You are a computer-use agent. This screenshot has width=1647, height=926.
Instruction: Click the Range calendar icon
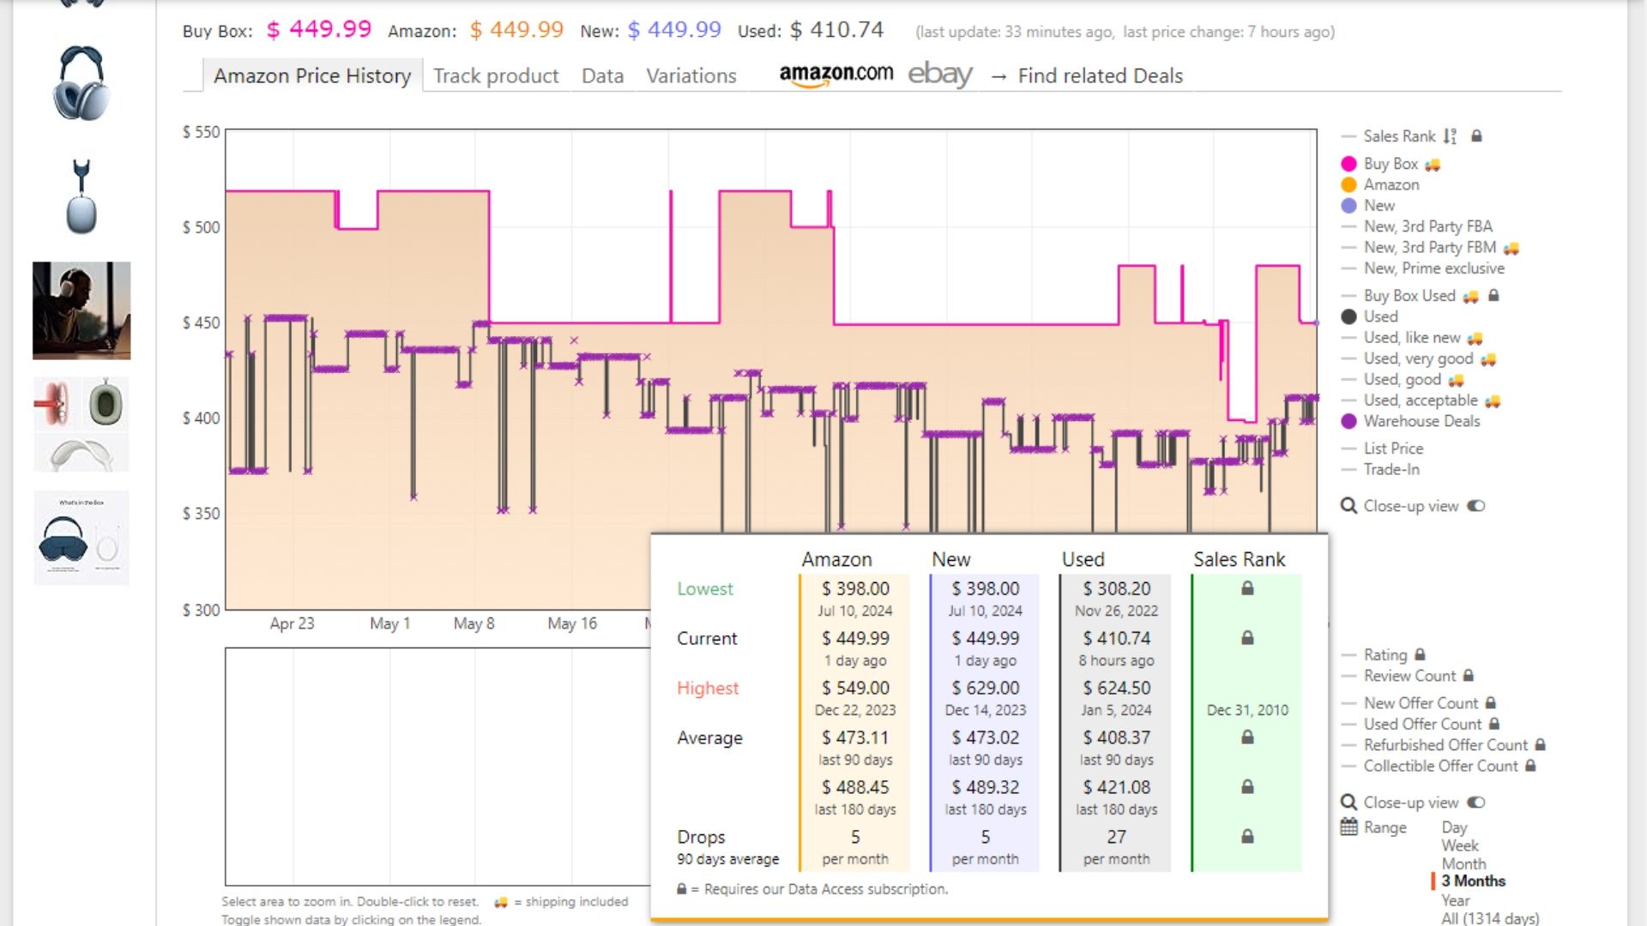click(x=1348, y=827)
